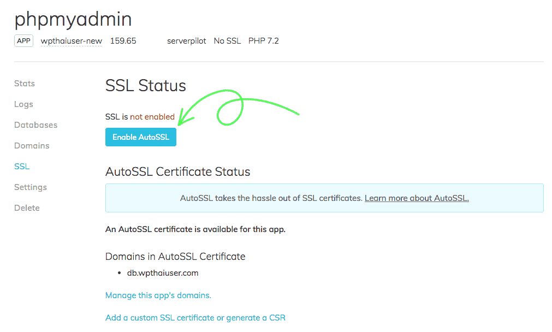The image size is (552, 332).
Task: Click the APP badge label
Action: click(23, 41)
